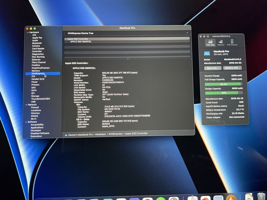Select APPLE SSD SM0512L in device tree
This screenshot has height=200, width=267.
click(x=81, y=42)
